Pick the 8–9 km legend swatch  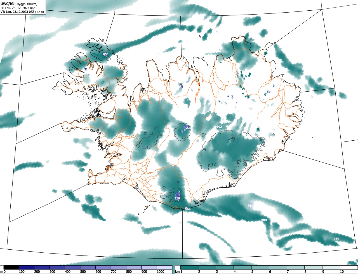point(313,268)
